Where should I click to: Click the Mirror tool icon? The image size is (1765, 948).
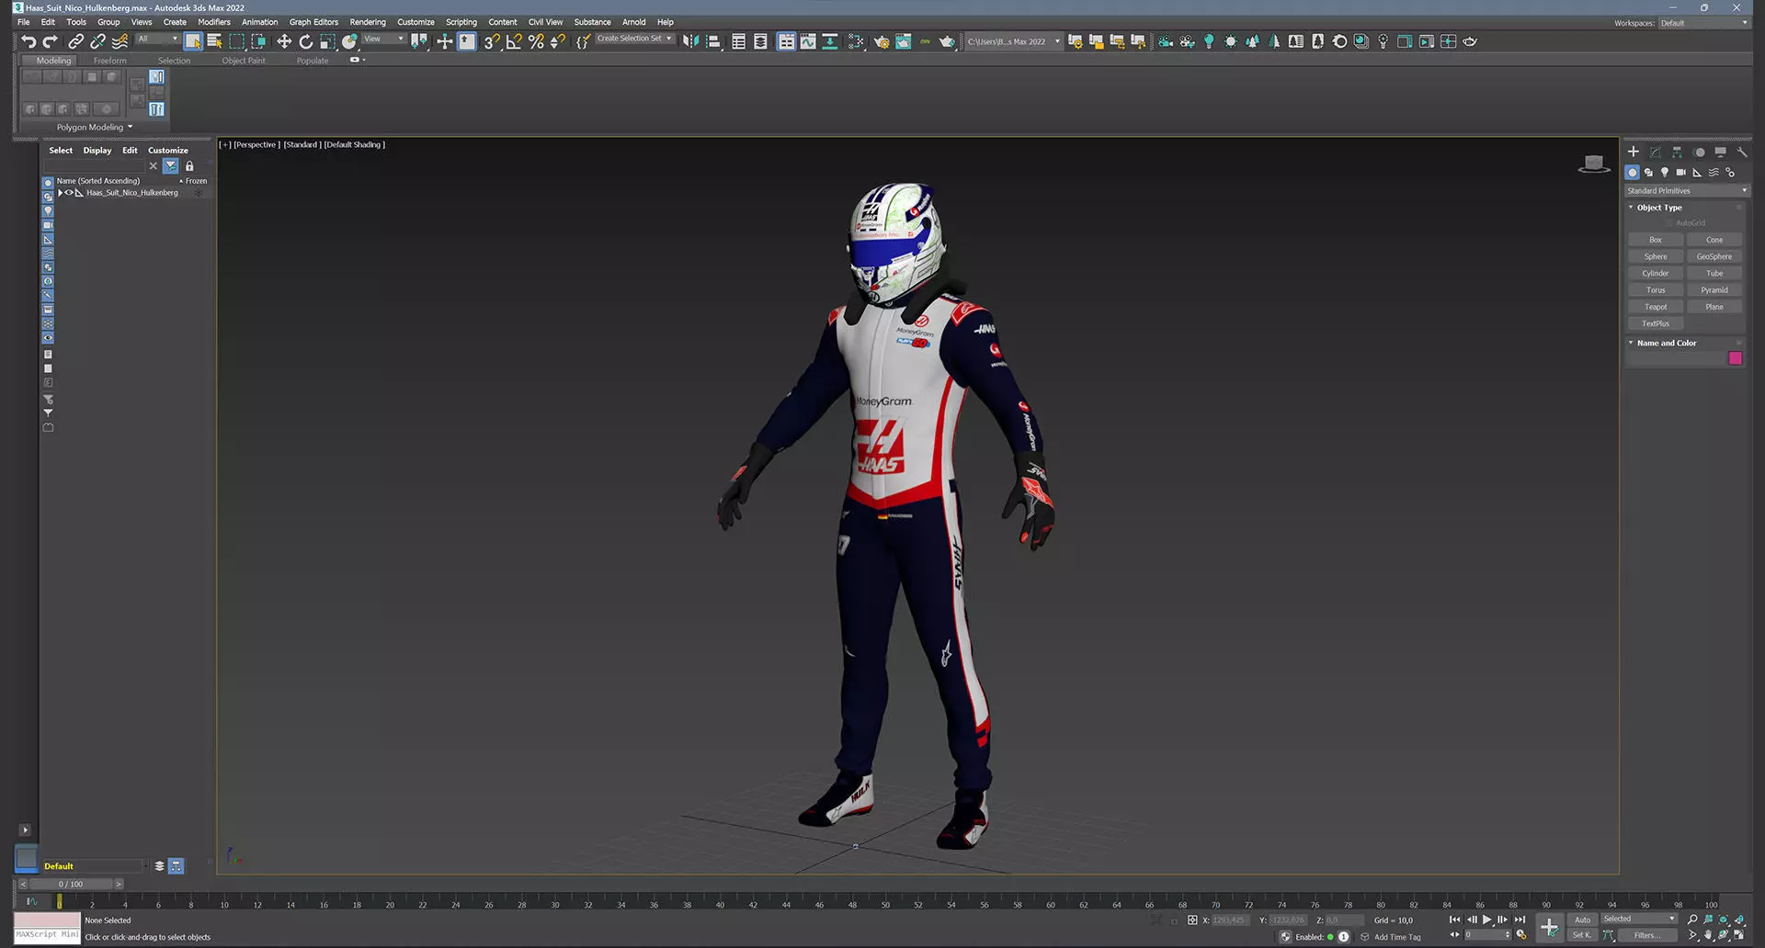(x=690, y=41)
